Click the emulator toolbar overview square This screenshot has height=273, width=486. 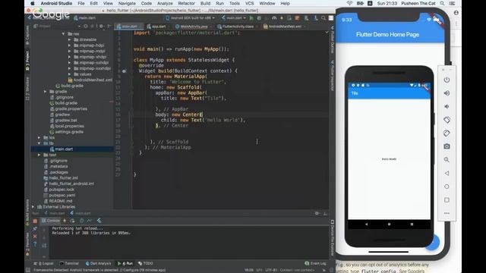point(447,200)
